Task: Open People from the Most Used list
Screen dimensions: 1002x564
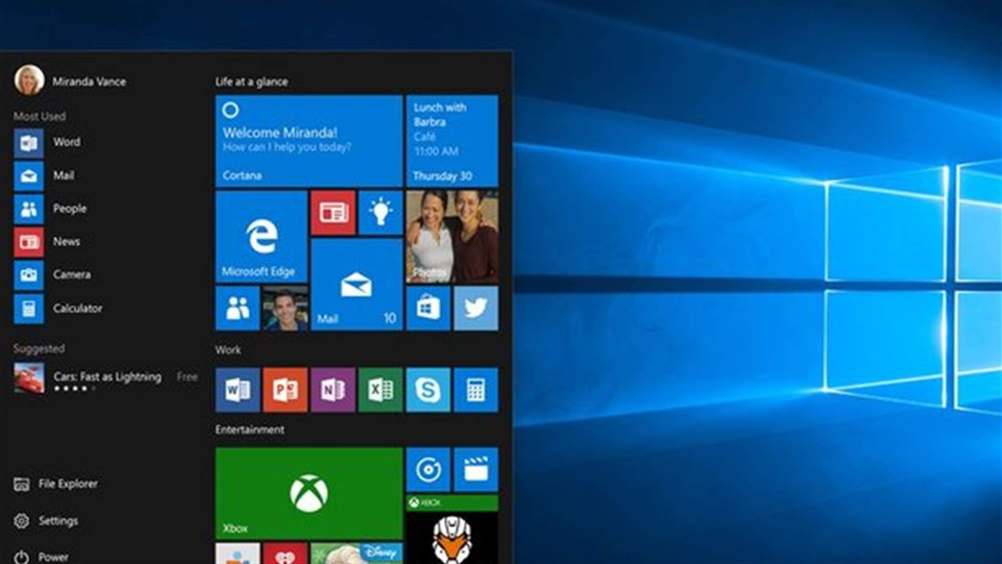Action: (x=51, y=209)
